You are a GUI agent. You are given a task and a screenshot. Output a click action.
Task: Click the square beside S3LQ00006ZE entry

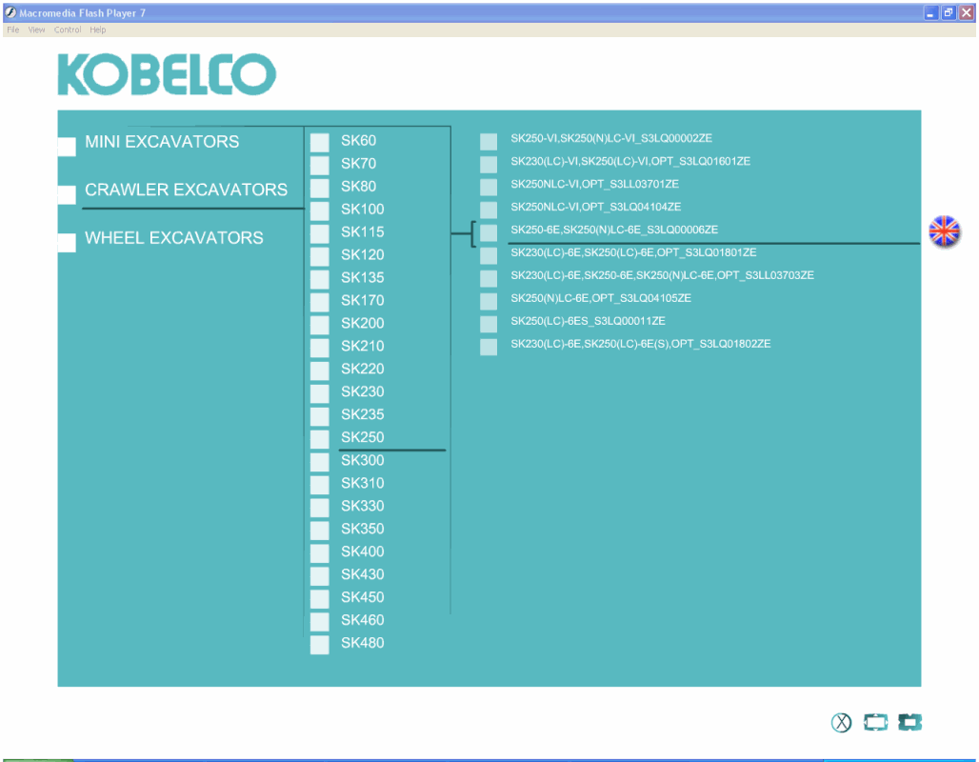[x=489, y=233]
